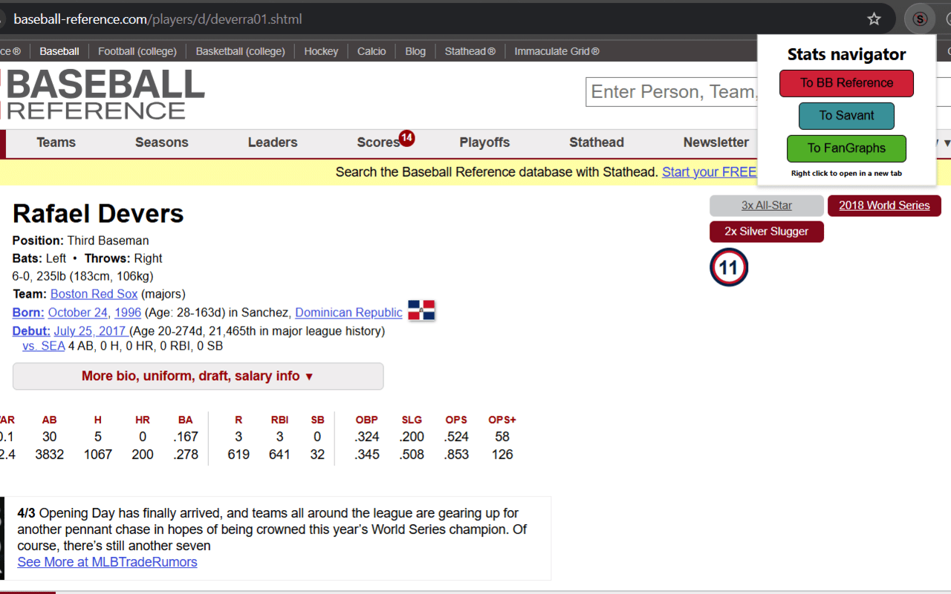Switch to Football (college) site

click(137, 51)
